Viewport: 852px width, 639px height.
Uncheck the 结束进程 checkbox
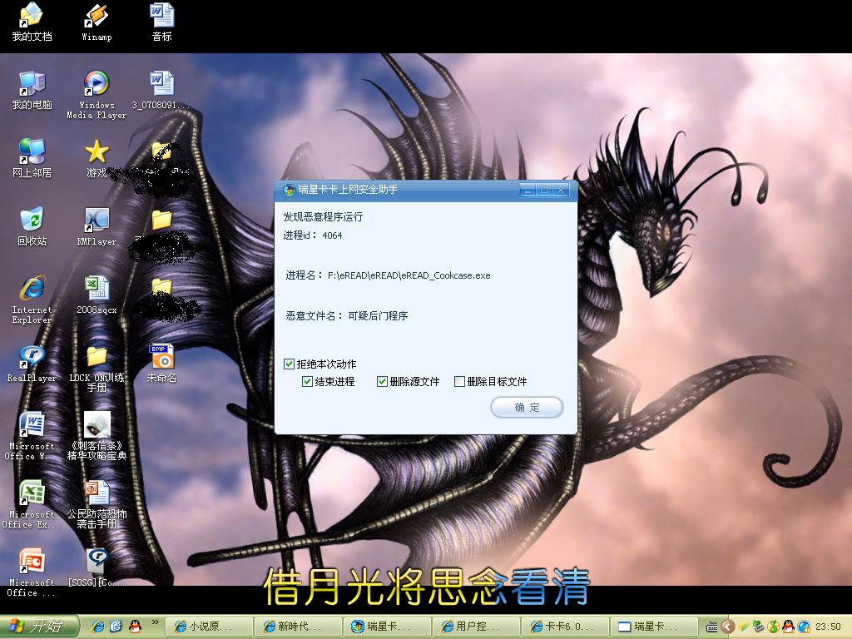[x=307, y=381]
